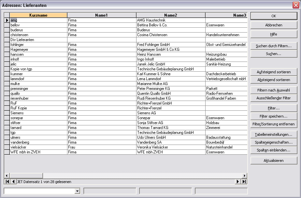This screenshot has width=301, height=198.
Task: Click the Abbrechen button
Action: pos(274,25)
